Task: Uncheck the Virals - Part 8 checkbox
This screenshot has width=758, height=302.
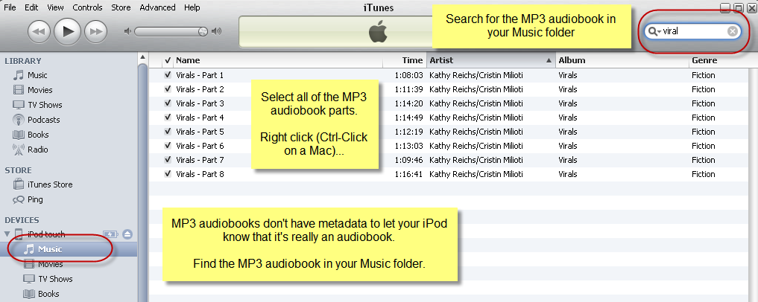Action: [168, 173]
